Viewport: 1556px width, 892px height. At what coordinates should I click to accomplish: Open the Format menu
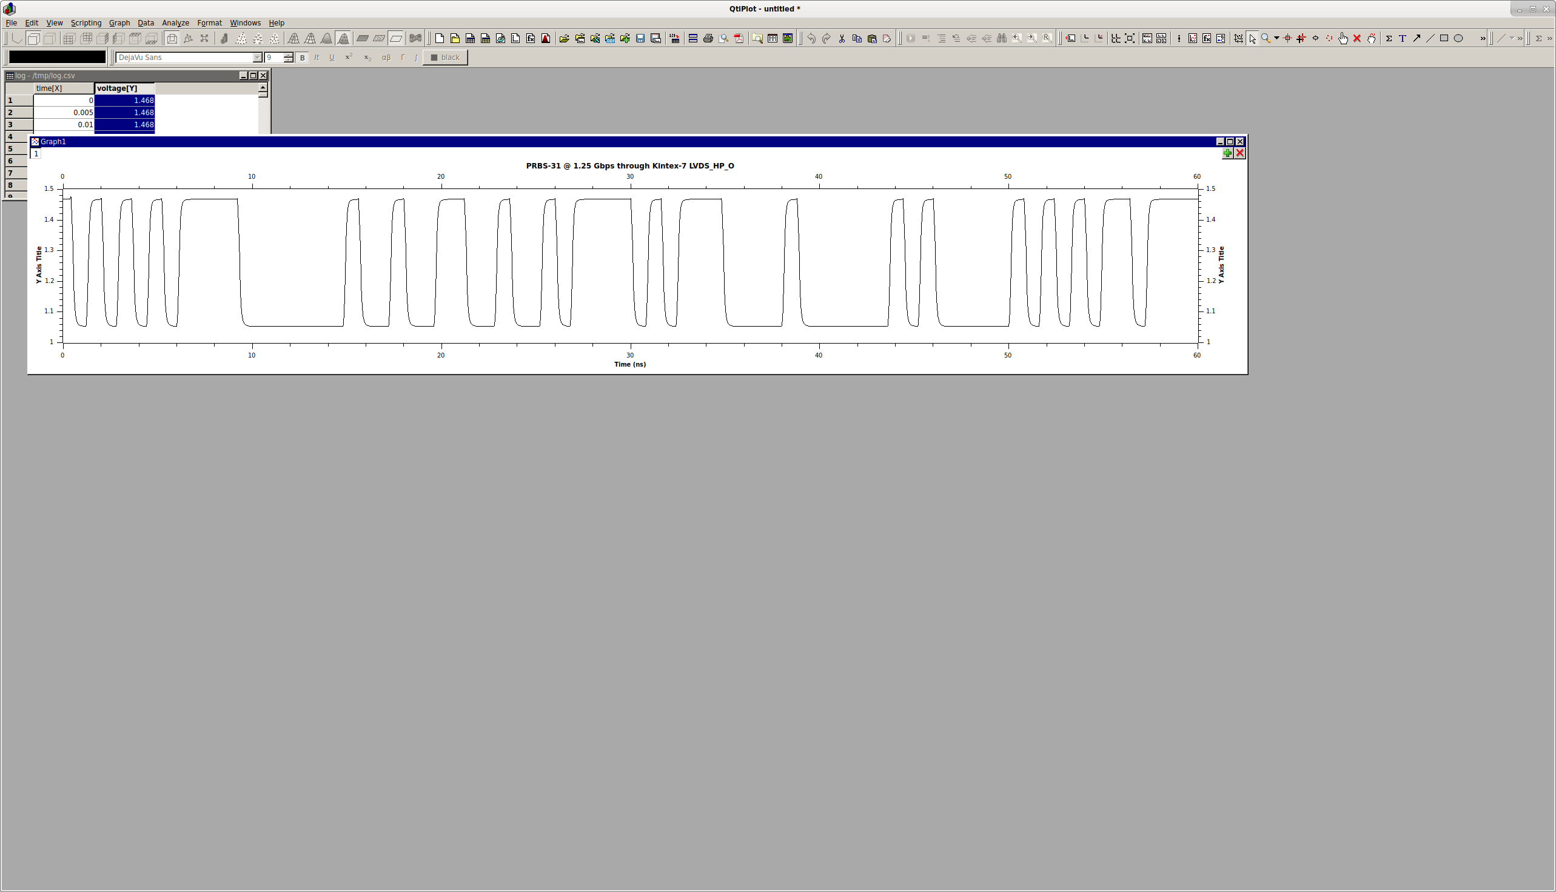click(209, 22)
